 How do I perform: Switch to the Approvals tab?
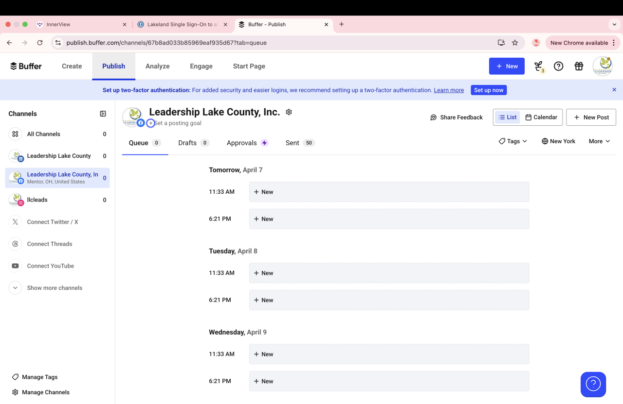tap(247, 143)
